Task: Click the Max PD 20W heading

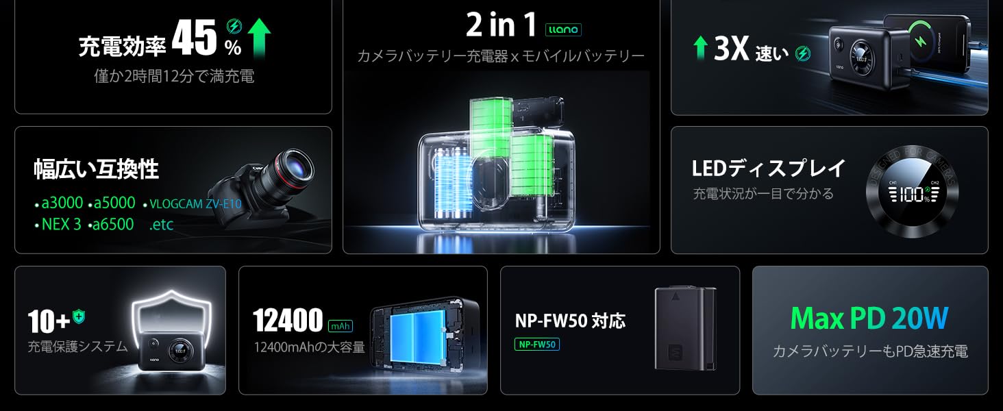Action: (x=869, y=318)
